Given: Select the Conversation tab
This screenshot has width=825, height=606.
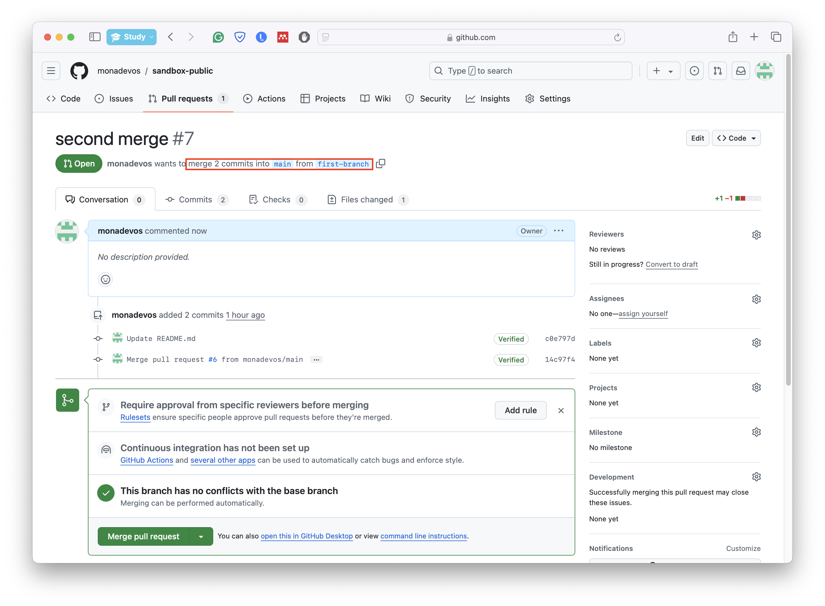Looking at the screenshot, I should [x=105, y=199].
